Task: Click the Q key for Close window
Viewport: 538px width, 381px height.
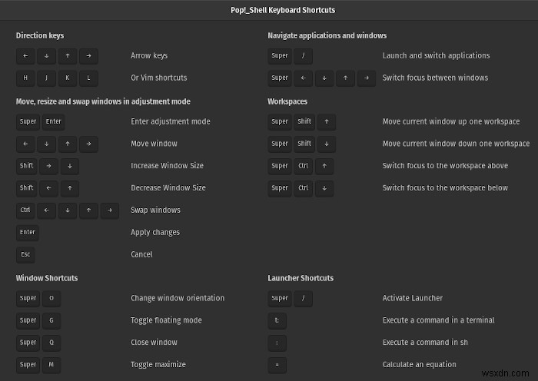Action: coord(51,343)
